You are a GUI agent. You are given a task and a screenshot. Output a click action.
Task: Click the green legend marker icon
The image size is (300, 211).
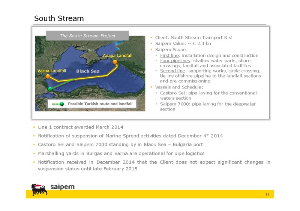point(62,104)
